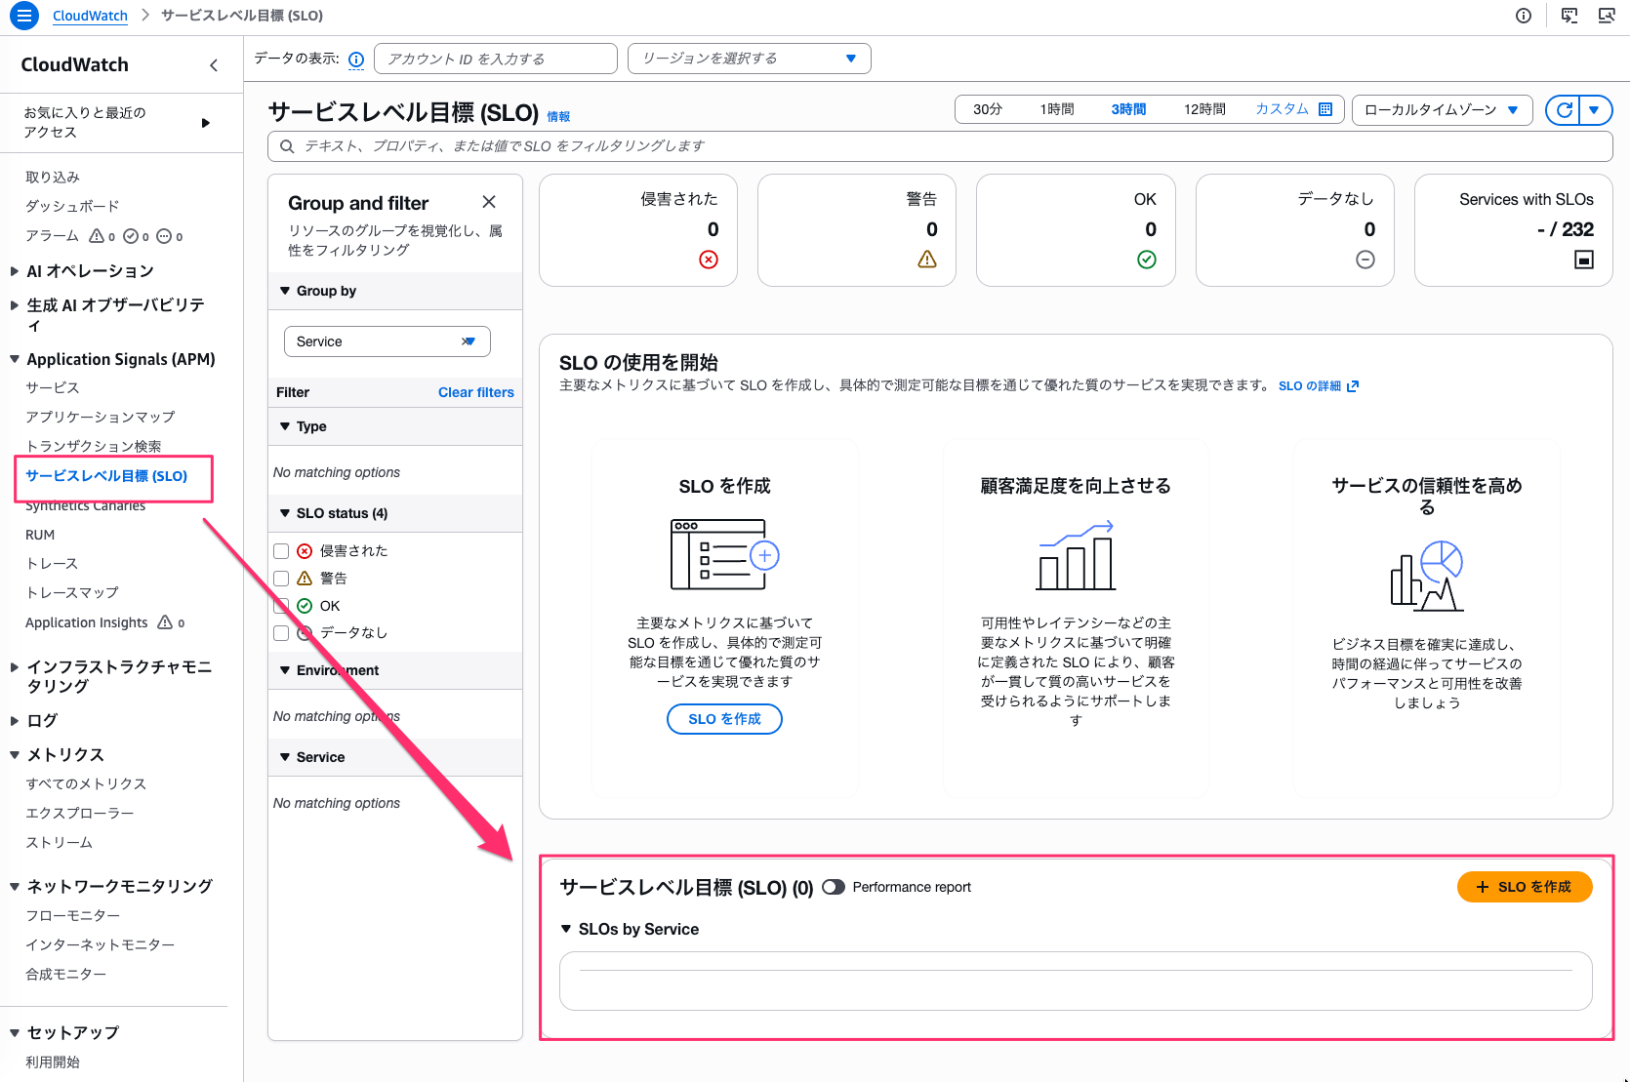Screen dimensions: 1630x1082
Task: Refresh the SLO data
Action: point(1562,109)
